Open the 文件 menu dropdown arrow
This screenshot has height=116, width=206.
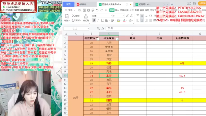click(x=74, y=10)
